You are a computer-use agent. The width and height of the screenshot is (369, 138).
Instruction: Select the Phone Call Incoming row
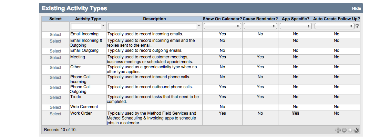point(55,77)
